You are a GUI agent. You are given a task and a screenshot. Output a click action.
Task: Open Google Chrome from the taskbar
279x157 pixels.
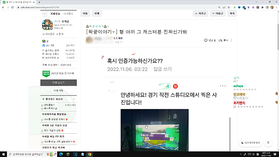point(90,154)
